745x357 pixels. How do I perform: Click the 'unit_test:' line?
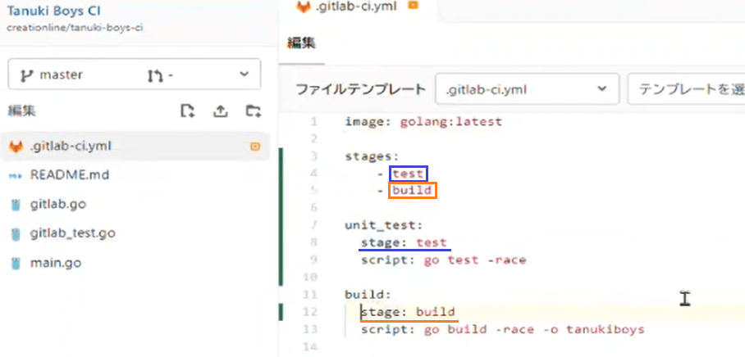pos(384,226)
